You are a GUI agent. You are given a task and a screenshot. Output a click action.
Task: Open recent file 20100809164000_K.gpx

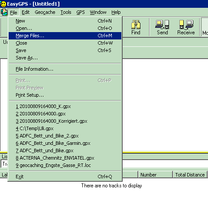click(x=65, y=106)
